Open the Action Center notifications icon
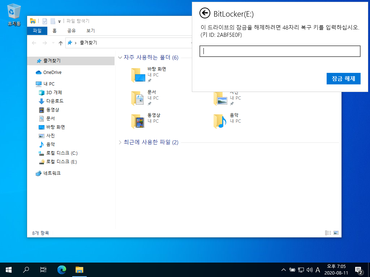 359,270
